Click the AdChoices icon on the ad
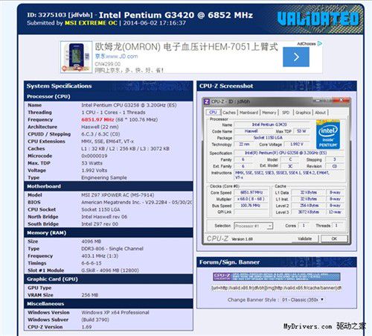 point(320,43)
